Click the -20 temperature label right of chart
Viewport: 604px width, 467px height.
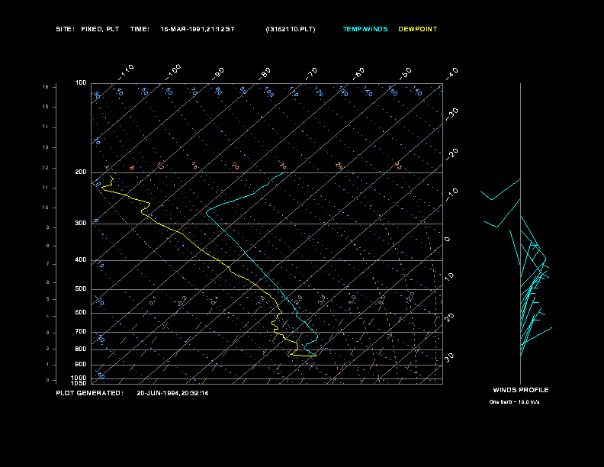451,154
